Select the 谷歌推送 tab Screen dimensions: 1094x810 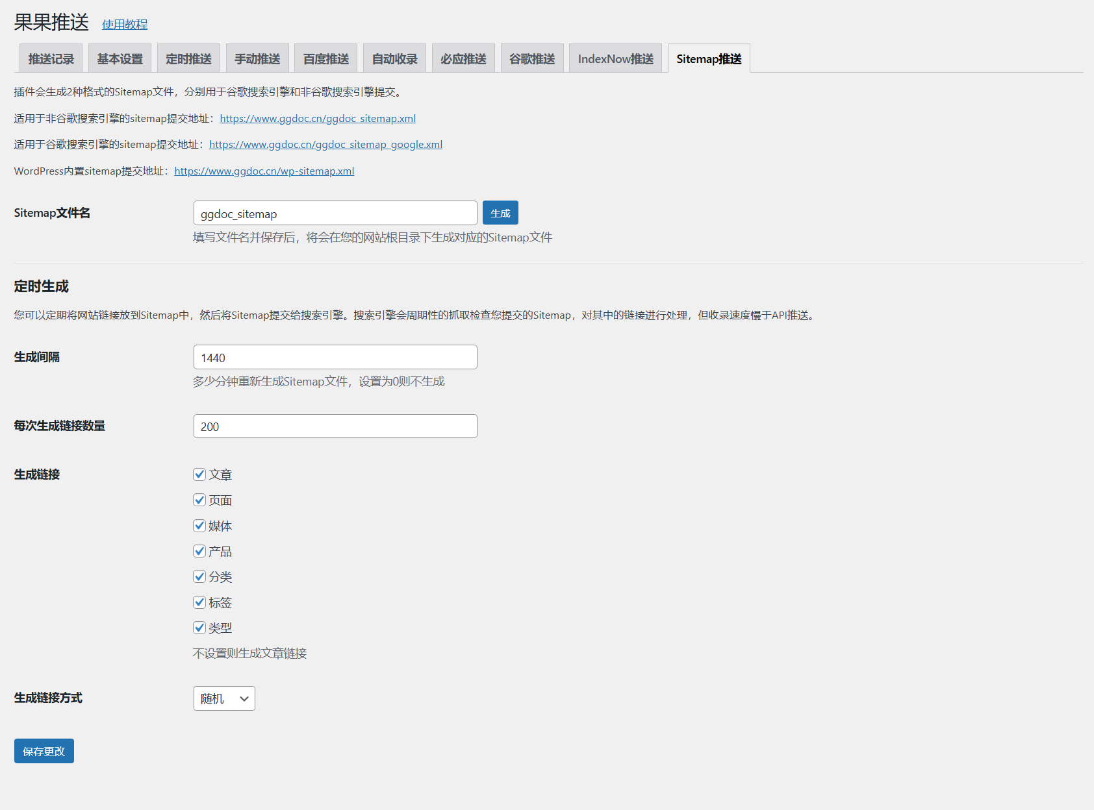(532, 58)
